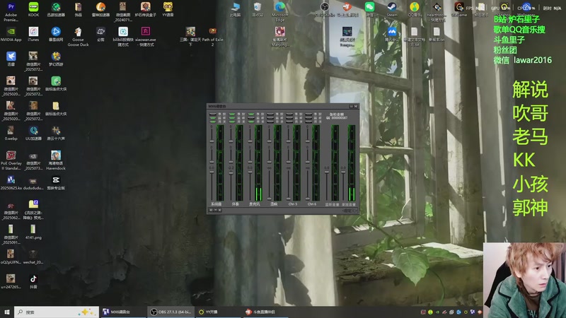The height and width of the screenshot is (318, 566).
Task: Click the 麦克风 channel level meter
Action: tap(258, 163)
